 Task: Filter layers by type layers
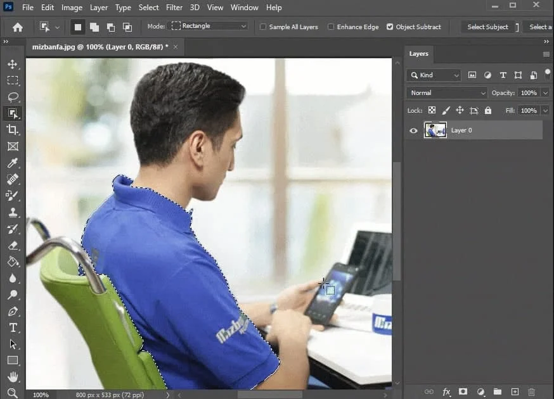503,75
